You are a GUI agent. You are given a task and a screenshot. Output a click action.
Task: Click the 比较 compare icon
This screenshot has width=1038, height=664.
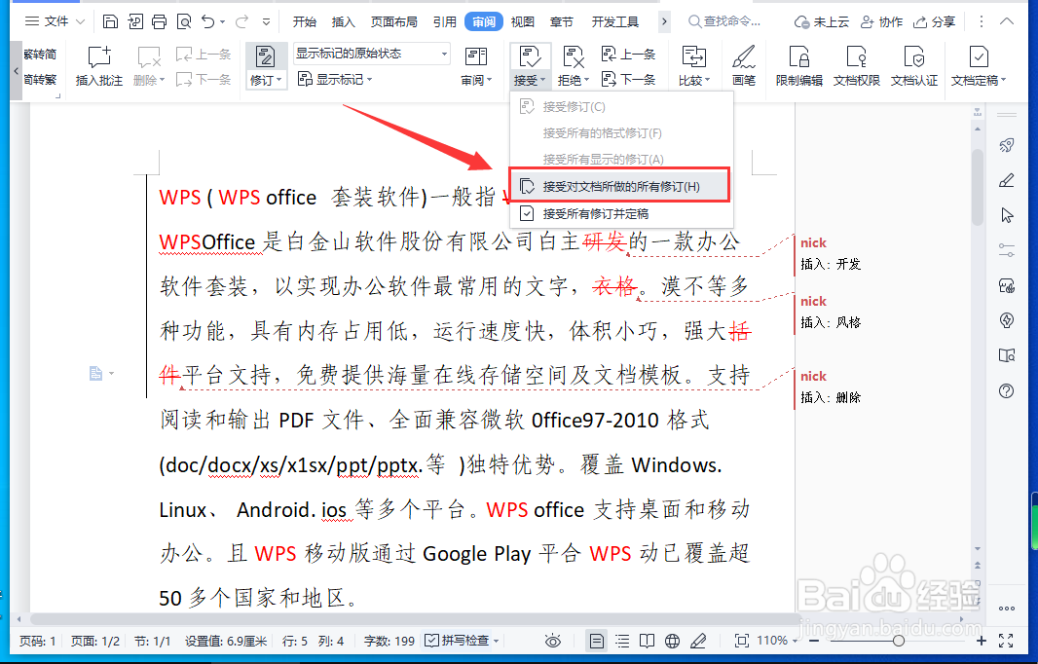[x=693, y=56]
